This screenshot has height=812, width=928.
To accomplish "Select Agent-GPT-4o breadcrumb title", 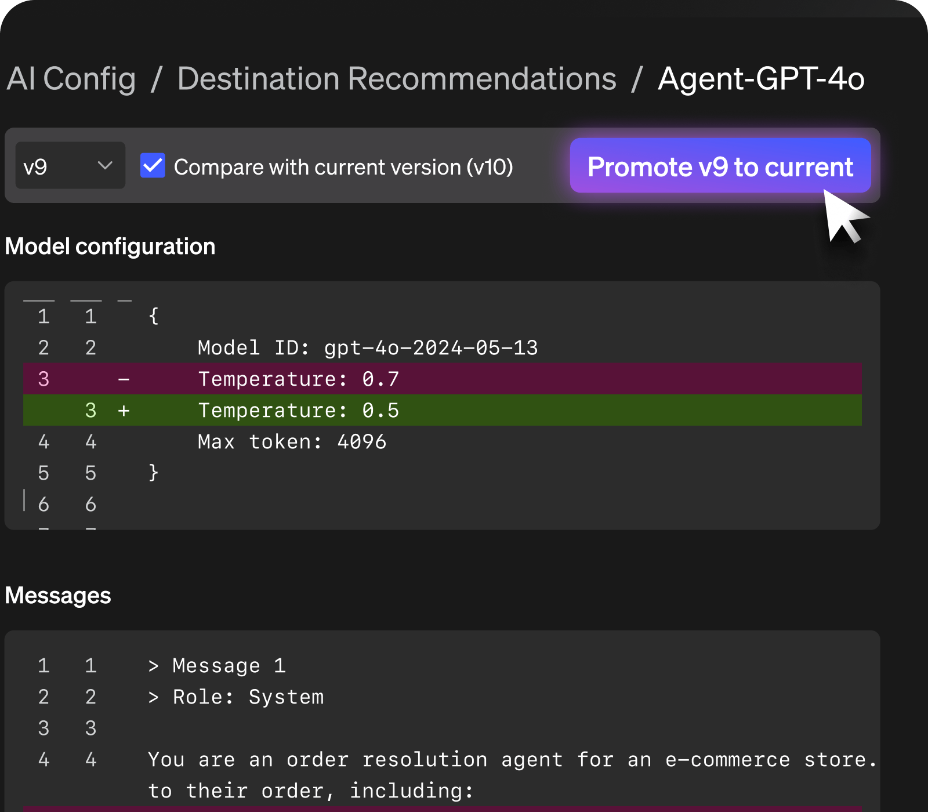I will [761, 79].
